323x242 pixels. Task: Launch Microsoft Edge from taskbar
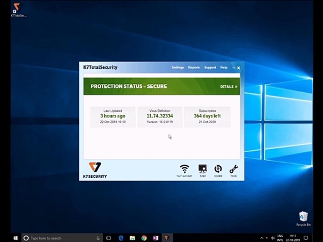click(x=121, y=238)
